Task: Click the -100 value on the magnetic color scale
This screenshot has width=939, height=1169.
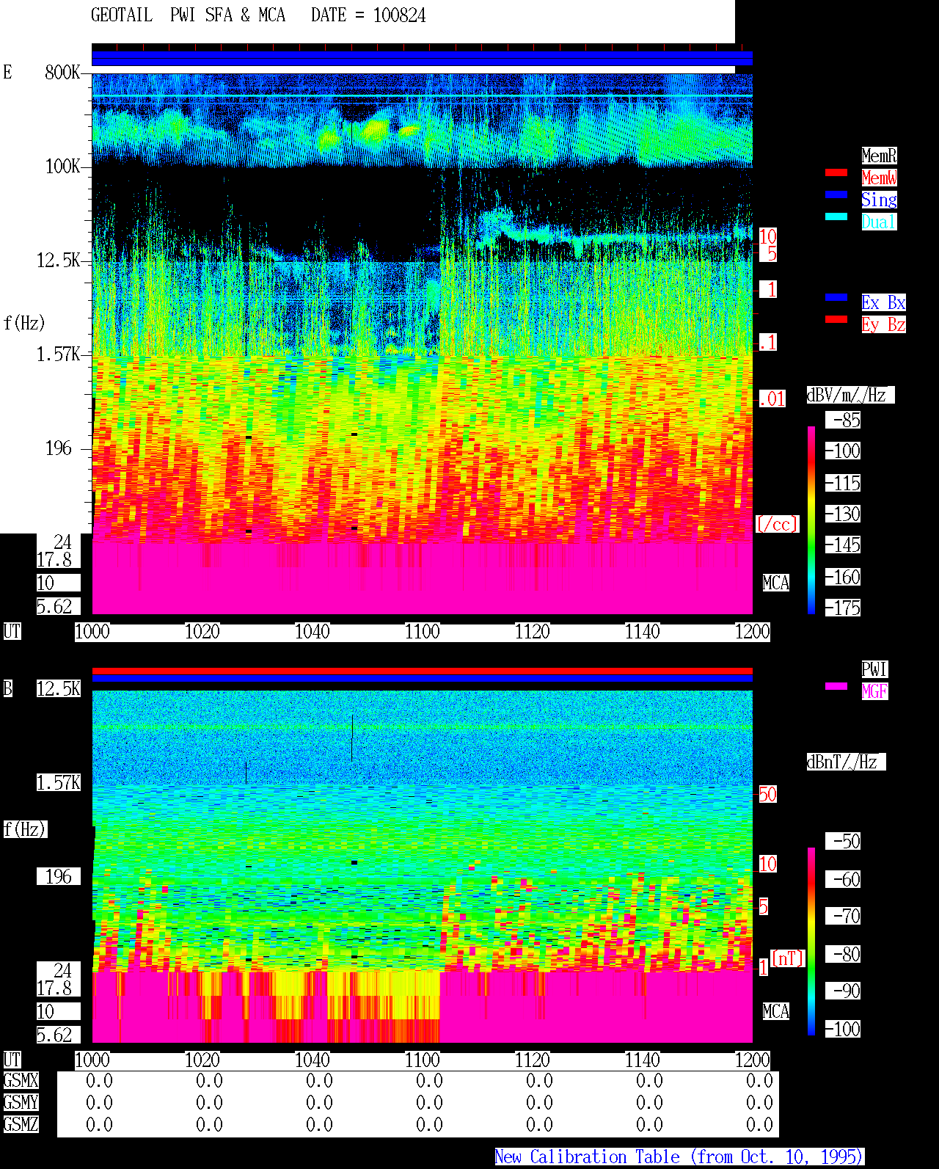Action: 843,1029
